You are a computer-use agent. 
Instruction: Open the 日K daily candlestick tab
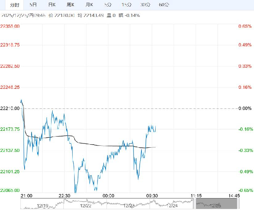coord(52,5)
